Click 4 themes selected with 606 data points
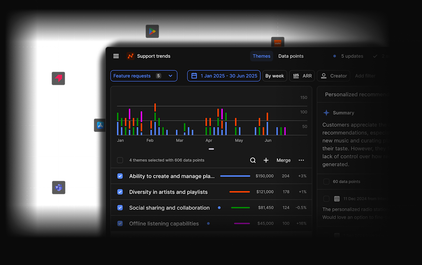 (x=167, y=160)
